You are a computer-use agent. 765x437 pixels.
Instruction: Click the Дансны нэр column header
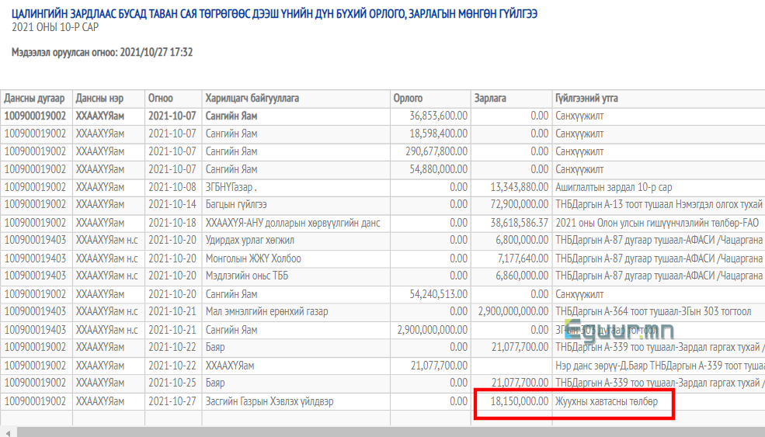99,99
